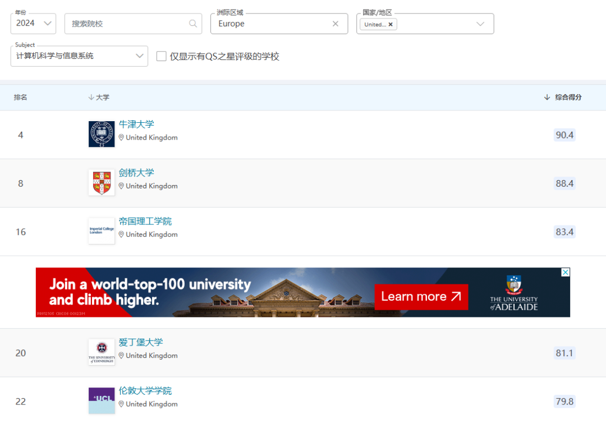This screenshot has height=424, width=606.
Task: Remove the United... country tag
Action: [391, 24]
